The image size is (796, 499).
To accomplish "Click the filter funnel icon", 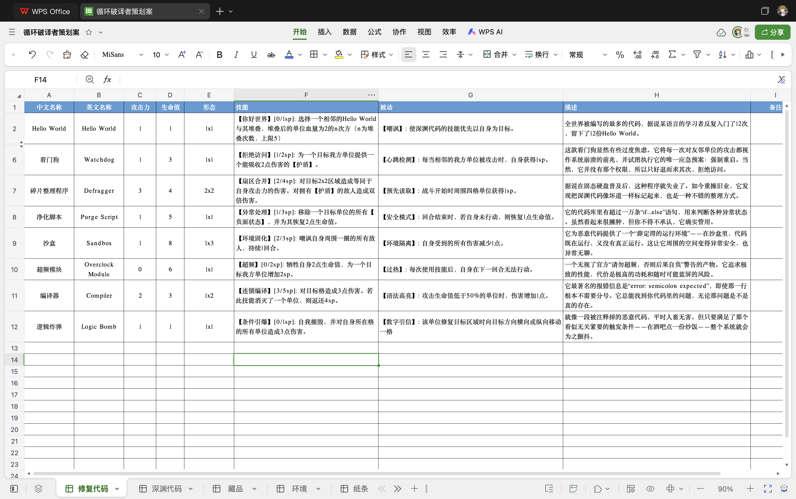I will (697, 54).
